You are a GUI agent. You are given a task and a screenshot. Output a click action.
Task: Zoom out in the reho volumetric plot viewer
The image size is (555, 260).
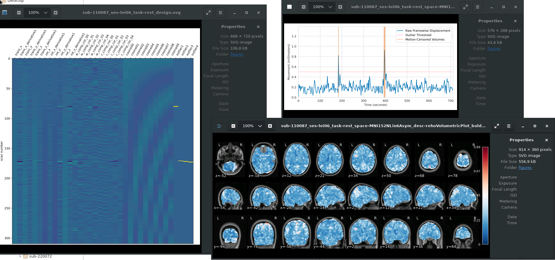pos(233,126)
